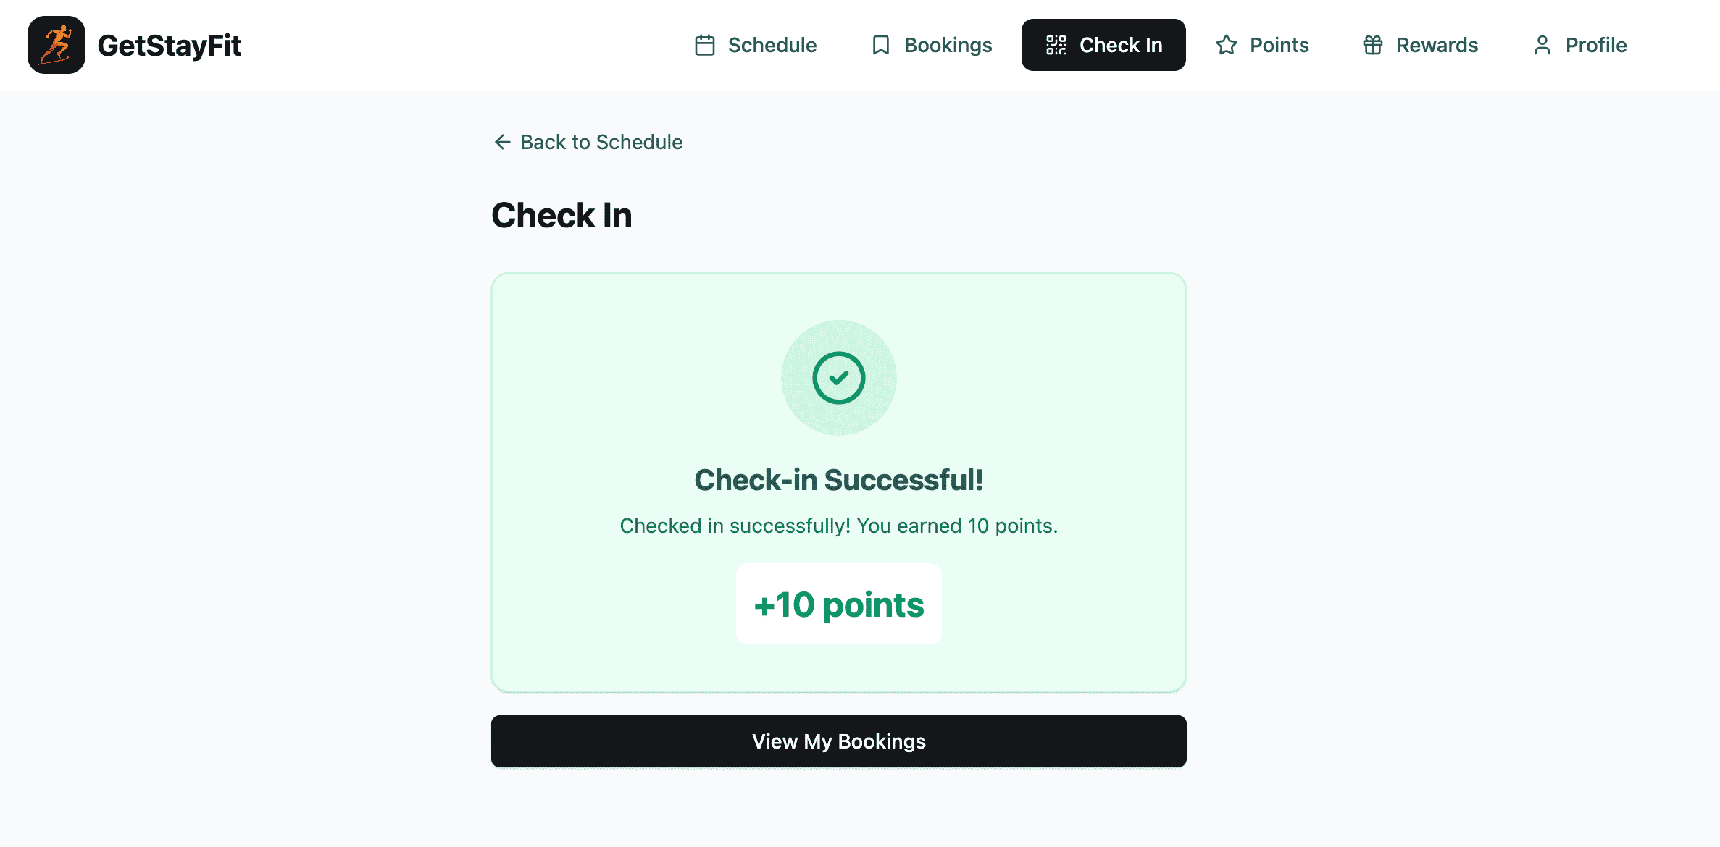Open the Points nav item
This screenshot has width=1720, height=847.
click(1279, 45)
